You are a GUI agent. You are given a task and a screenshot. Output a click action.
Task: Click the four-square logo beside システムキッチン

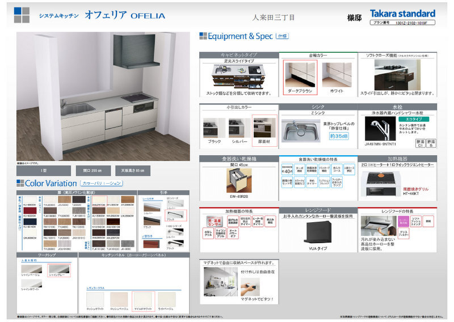[x=22, y=15]
